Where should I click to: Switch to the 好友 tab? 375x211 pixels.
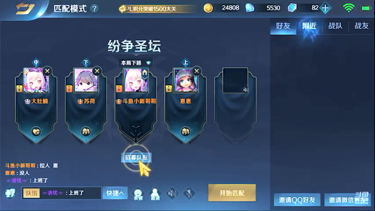[x=283, y=26]
